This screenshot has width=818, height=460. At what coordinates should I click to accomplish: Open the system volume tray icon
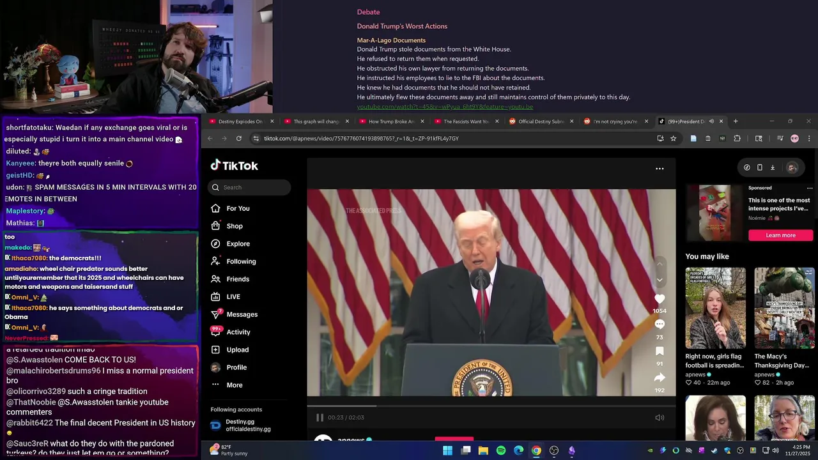click(x=775, y=450)
